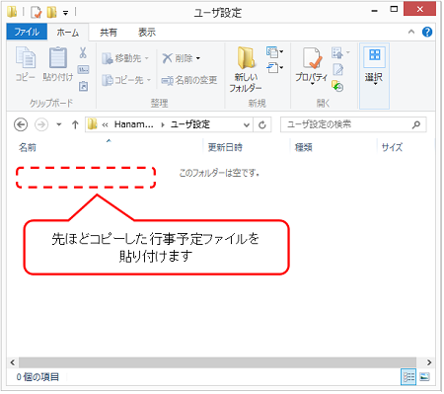Viewport: 444px width, 394px height.
Task: Click the address bar folder icon
Action: click(93, 124)
